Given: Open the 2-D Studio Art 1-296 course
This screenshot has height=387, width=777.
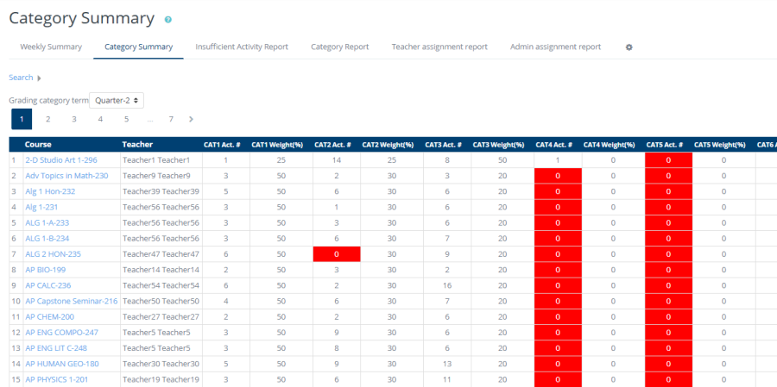Looking at the screenshot, I should (60, 160).
